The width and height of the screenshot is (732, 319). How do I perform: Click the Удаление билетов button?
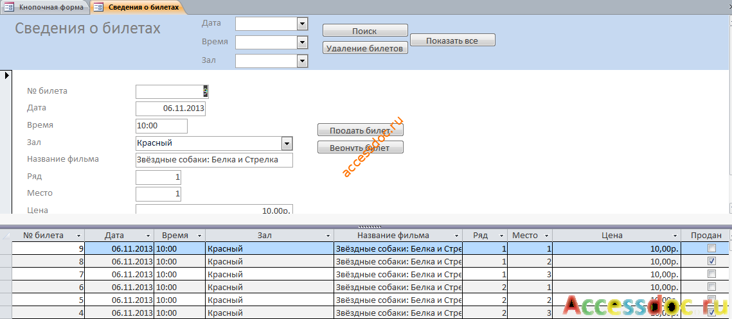point(365,47)
